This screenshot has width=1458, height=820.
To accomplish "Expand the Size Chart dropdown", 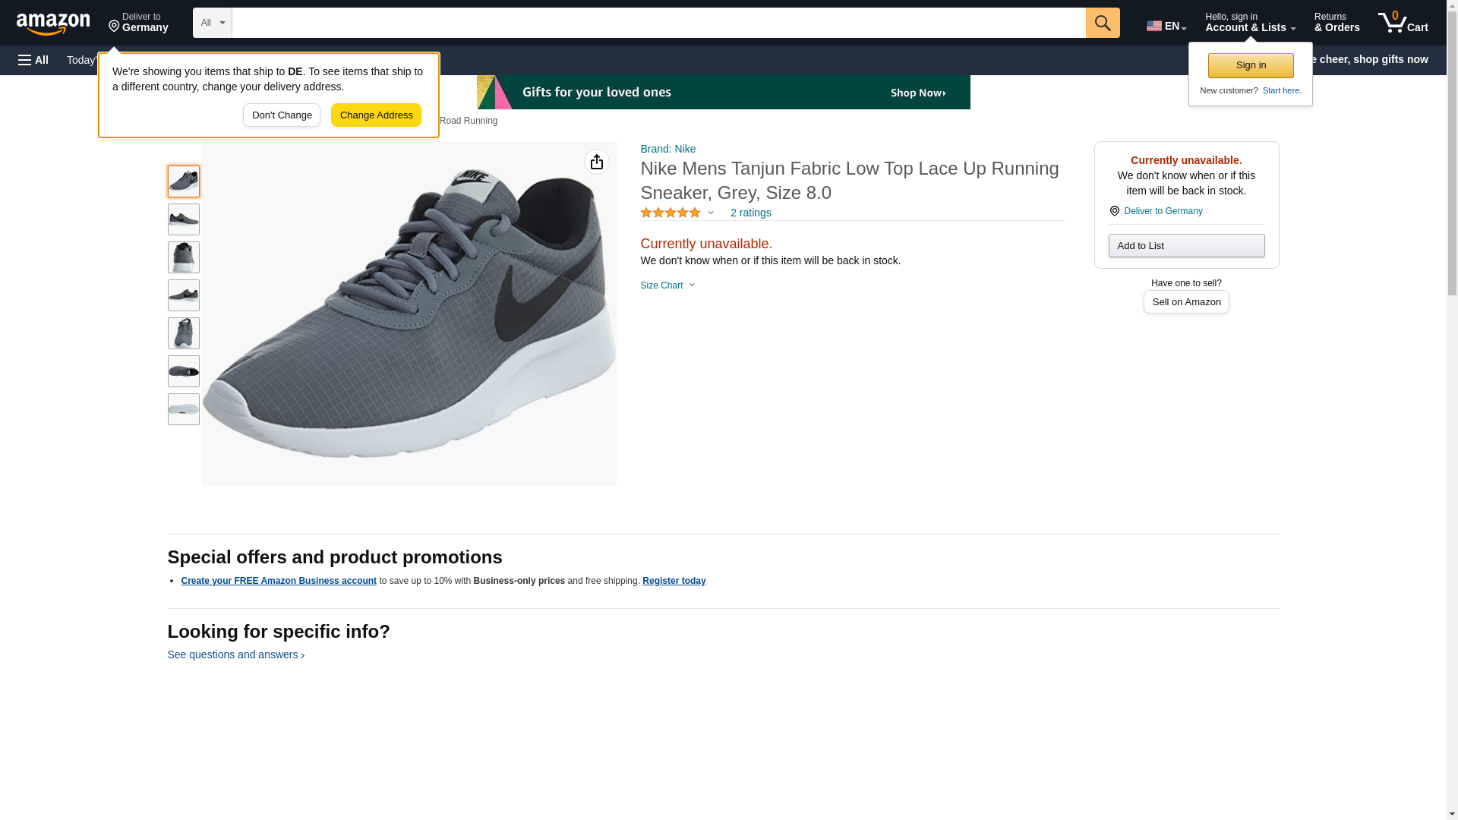I will (667, 285).
